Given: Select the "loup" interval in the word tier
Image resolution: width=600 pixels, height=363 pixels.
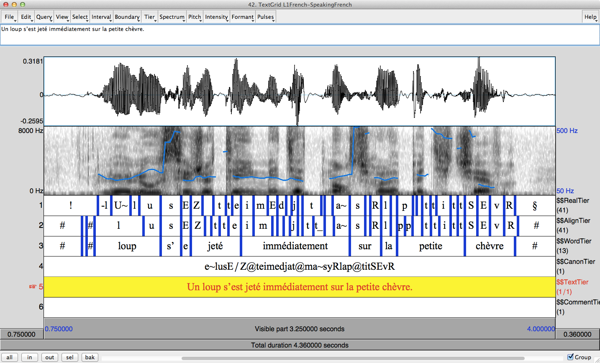Looking at the screenshot, I should click(127, 246).
